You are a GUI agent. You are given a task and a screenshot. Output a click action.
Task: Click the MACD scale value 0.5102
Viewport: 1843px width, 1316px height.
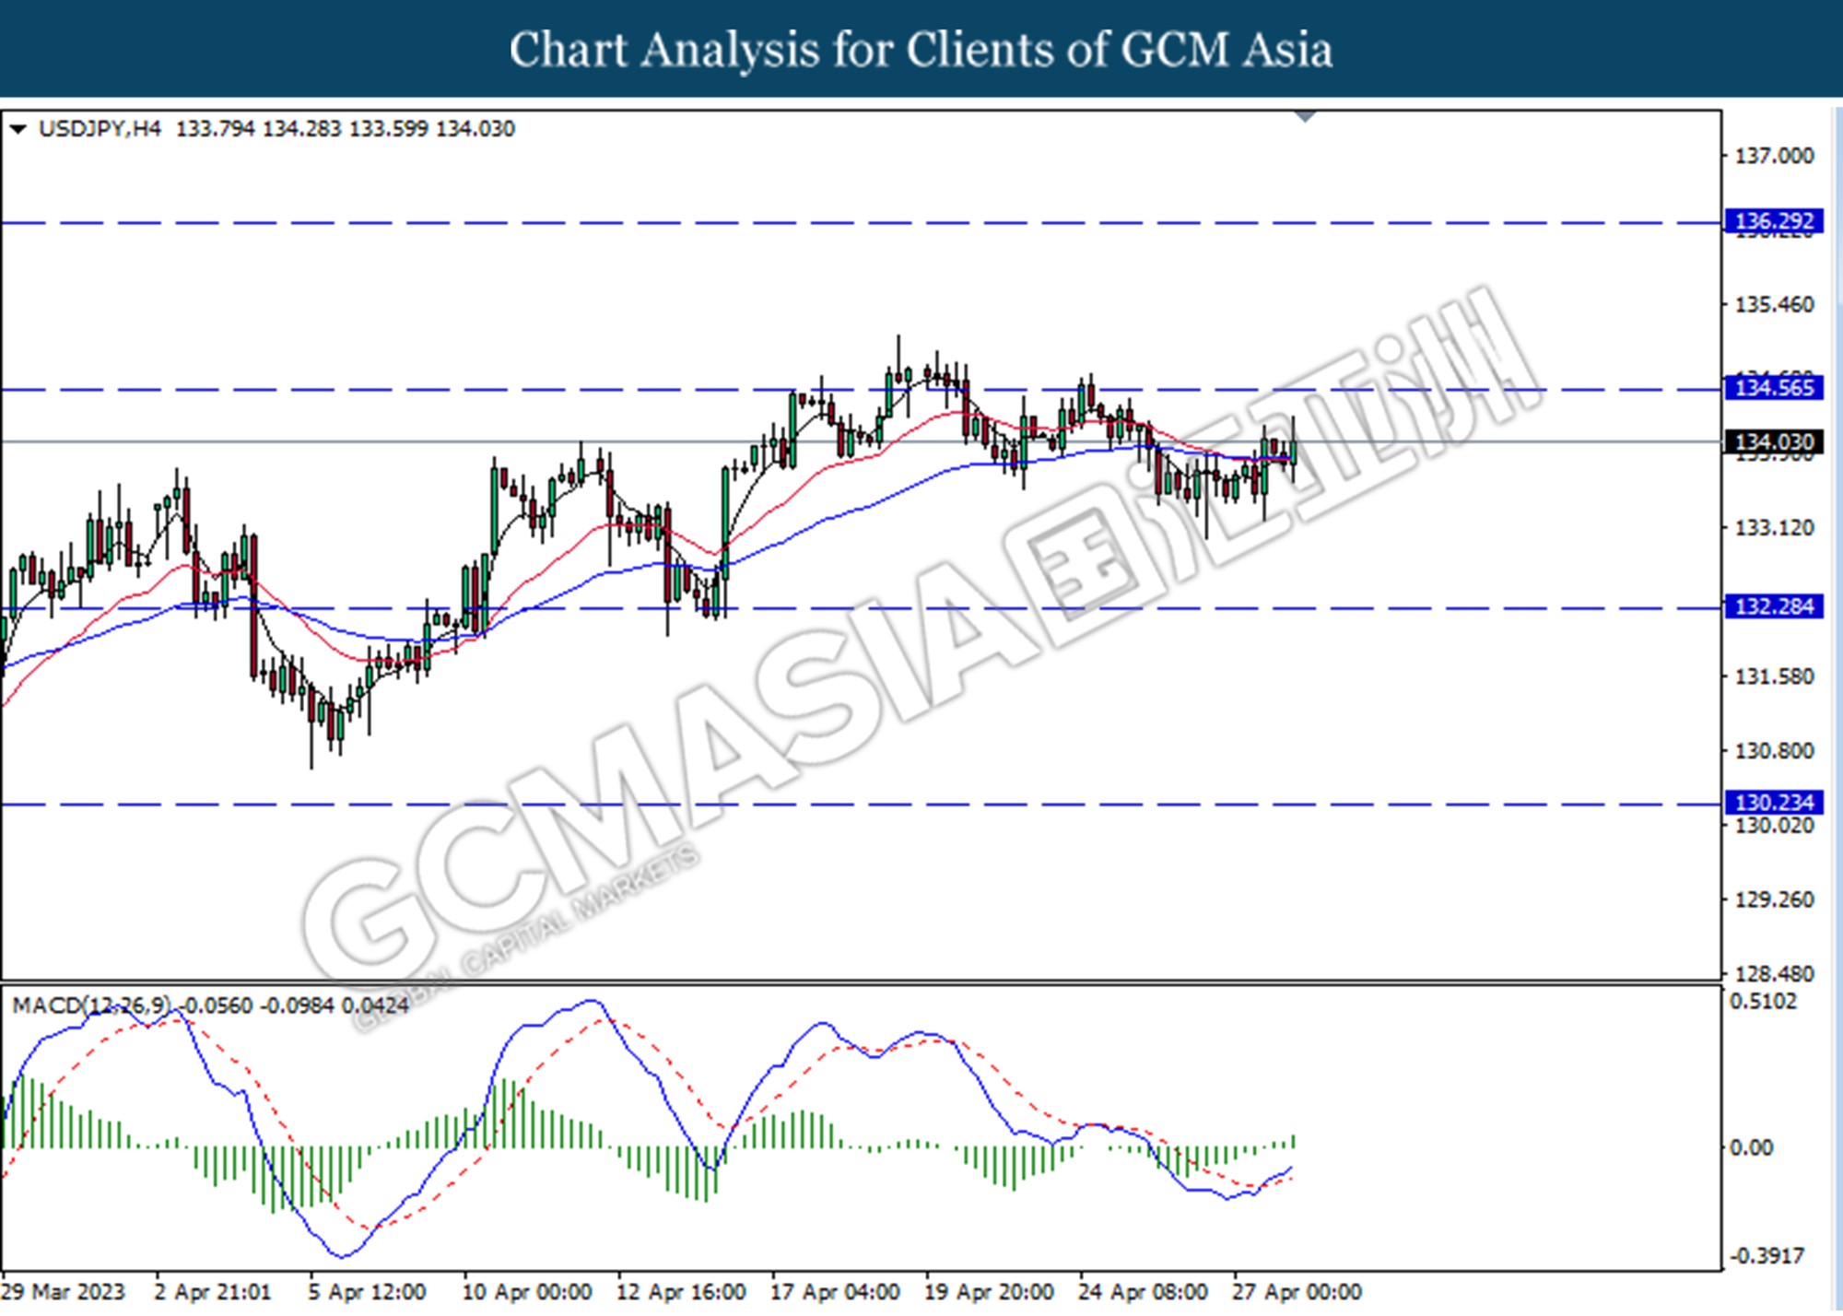[1763, 1002]
